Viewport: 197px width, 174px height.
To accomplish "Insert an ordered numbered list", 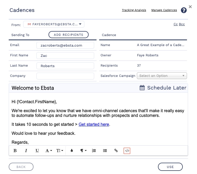I will (94, 151).
